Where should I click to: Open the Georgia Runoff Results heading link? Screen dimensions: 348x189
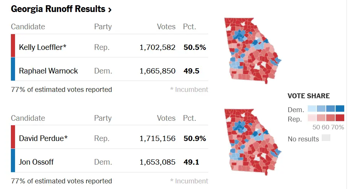point(58,9)
